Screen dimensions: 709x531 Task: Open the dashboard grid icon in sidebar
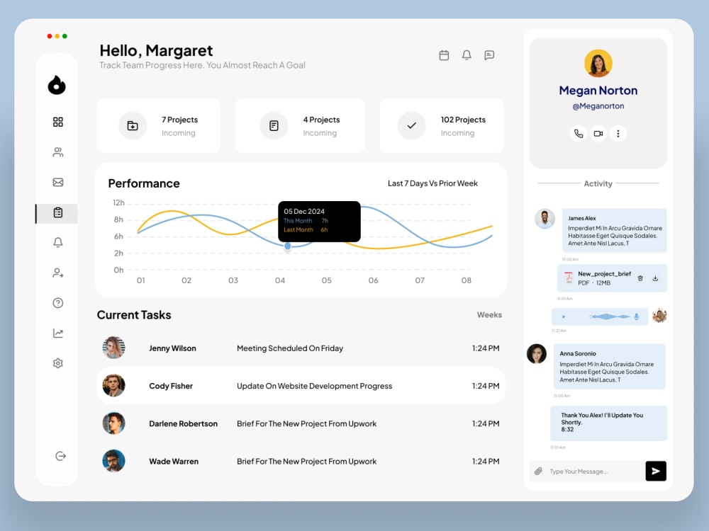tap(58, 122)
